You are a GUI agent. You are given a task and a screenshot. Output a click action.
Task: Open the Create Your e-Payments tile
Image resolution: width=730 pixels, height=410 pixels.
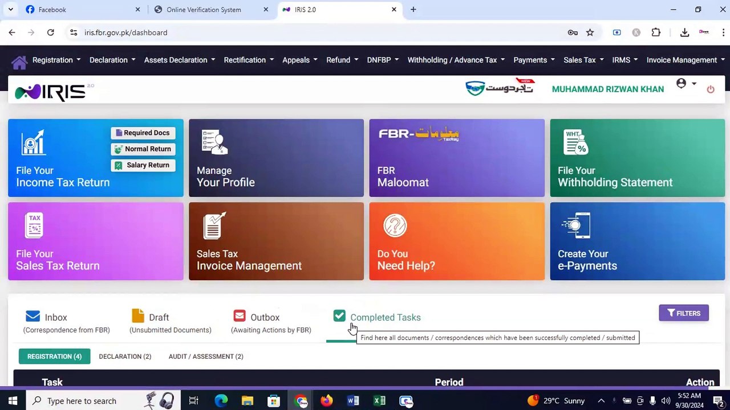[x=638, y=241]
